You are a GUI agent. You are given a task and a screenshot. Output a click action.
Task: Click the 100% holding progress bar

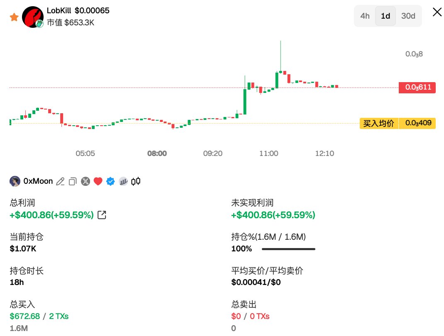coord(288,249)
